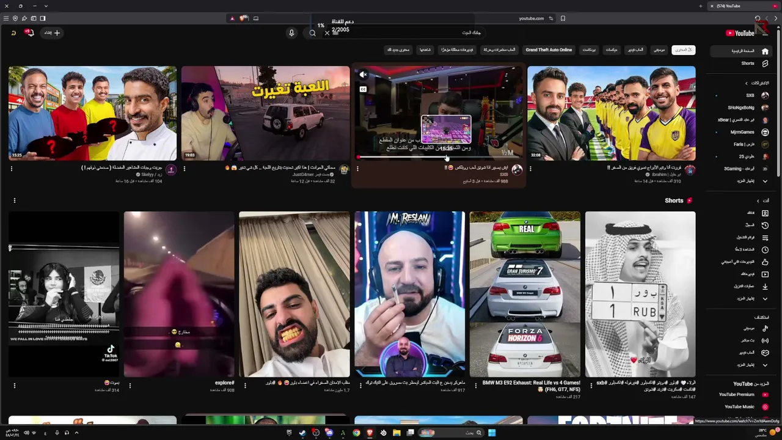Open Steam from the taskbar
The width and height of the screenshot is (782, 440).
(x=302, y=433)
